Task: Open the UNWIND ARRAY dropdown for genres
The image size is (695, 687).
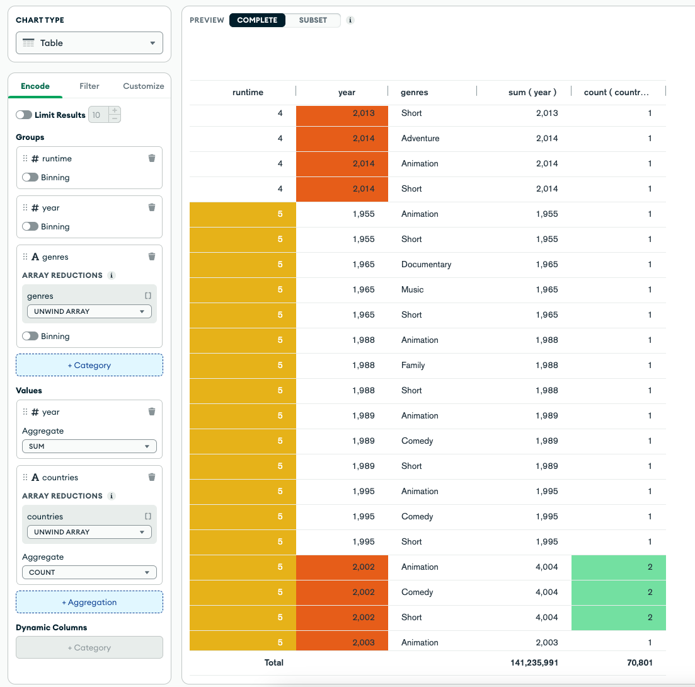Action: click(89, 311)
